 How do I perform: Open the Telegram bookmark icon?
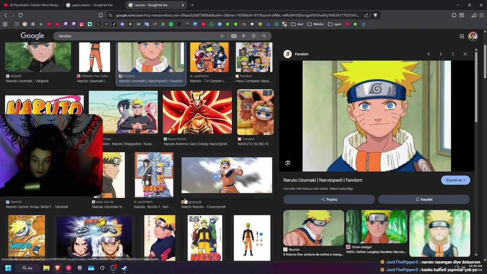(220, 24)
